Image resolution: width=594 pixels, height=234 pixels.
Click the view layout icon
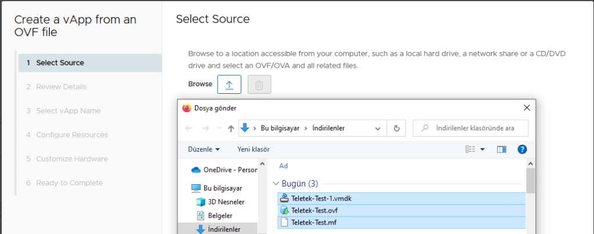click(470, 149)
